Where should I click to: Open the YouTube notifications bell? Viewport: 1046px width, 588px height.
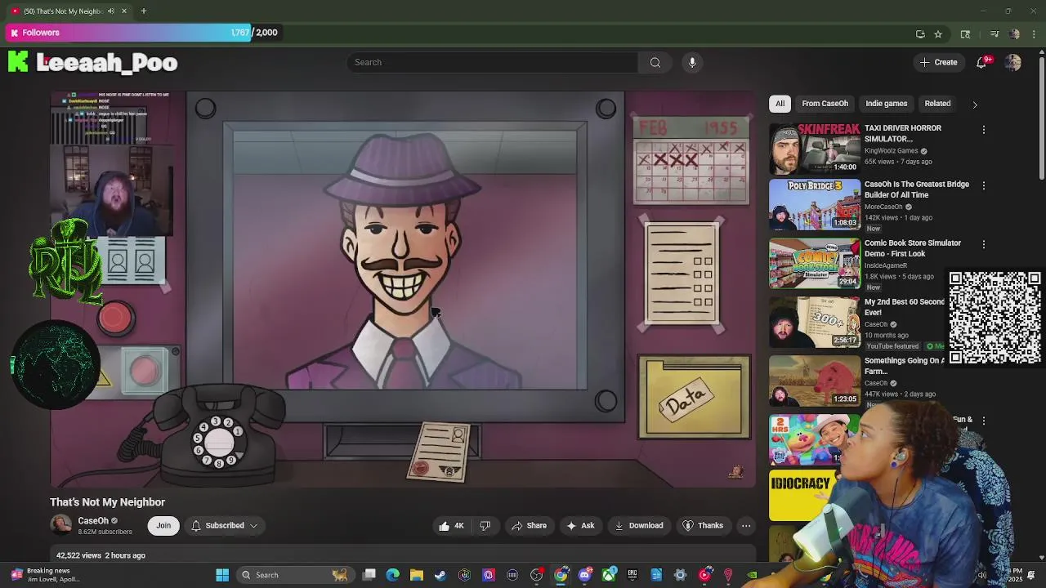coord(981,62)
